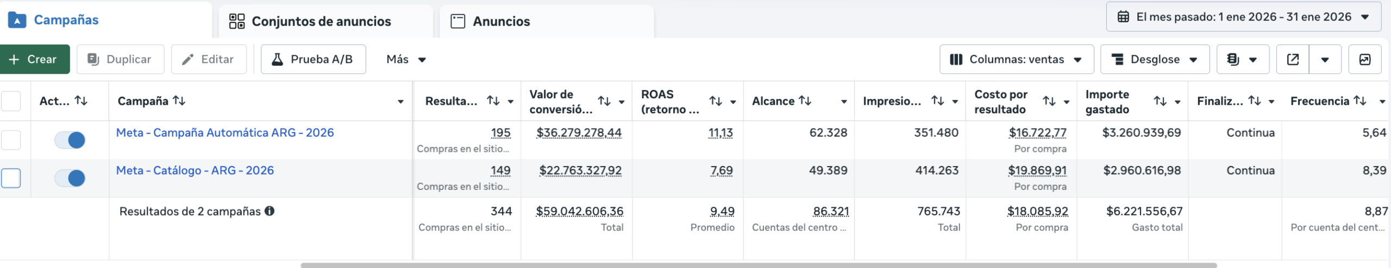
Task: Open the reports stack icon dropdown
Action: coord(1242,59)
